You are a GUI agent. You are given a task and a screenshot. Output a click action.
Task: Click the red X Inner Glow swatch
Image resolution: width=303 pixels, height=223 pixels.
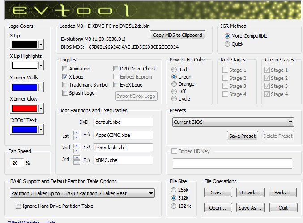point(25,108)
